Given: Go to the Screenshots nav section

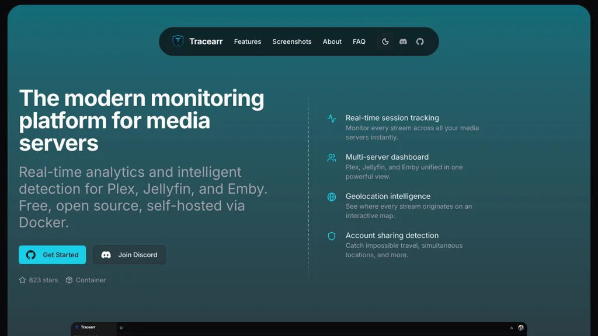Looking at the screenshot, I should pyautogui.click(x=292, y=41).
